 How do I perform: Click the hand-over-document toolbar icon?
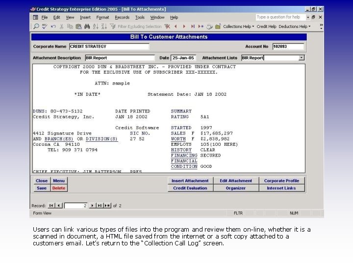click(x=210, y=26)
